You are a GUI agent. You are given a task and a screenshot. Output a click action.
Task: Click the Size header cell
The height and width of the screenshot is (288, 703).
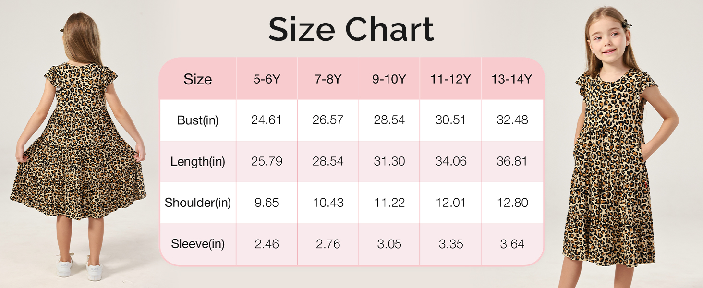click(x=197, y=79)
